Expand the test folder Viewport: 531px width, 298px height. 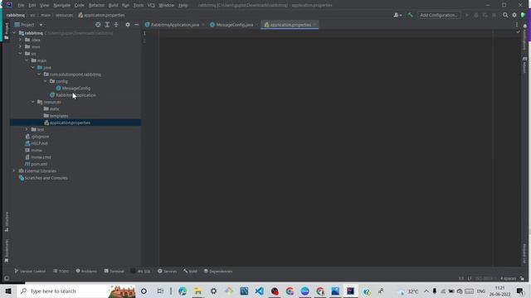coord(27,129)
